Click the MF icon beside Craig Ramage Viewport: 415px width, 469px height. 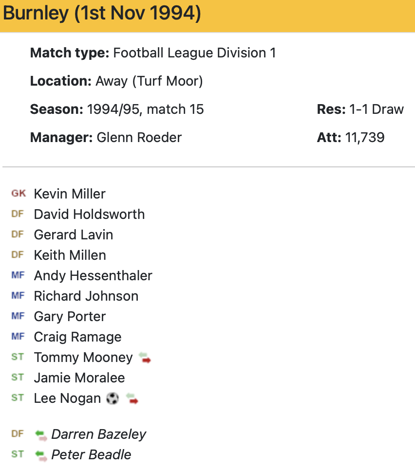[x=18, y=337]
